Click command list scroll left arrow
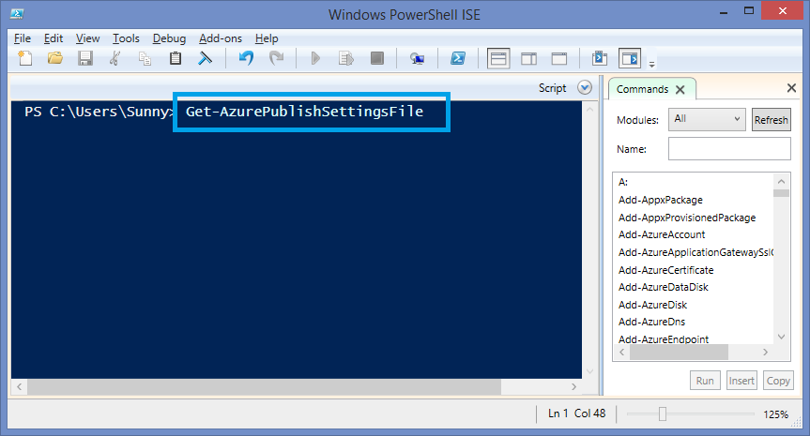This screenshot has width=810, height=436. click(x=621, y=352)
